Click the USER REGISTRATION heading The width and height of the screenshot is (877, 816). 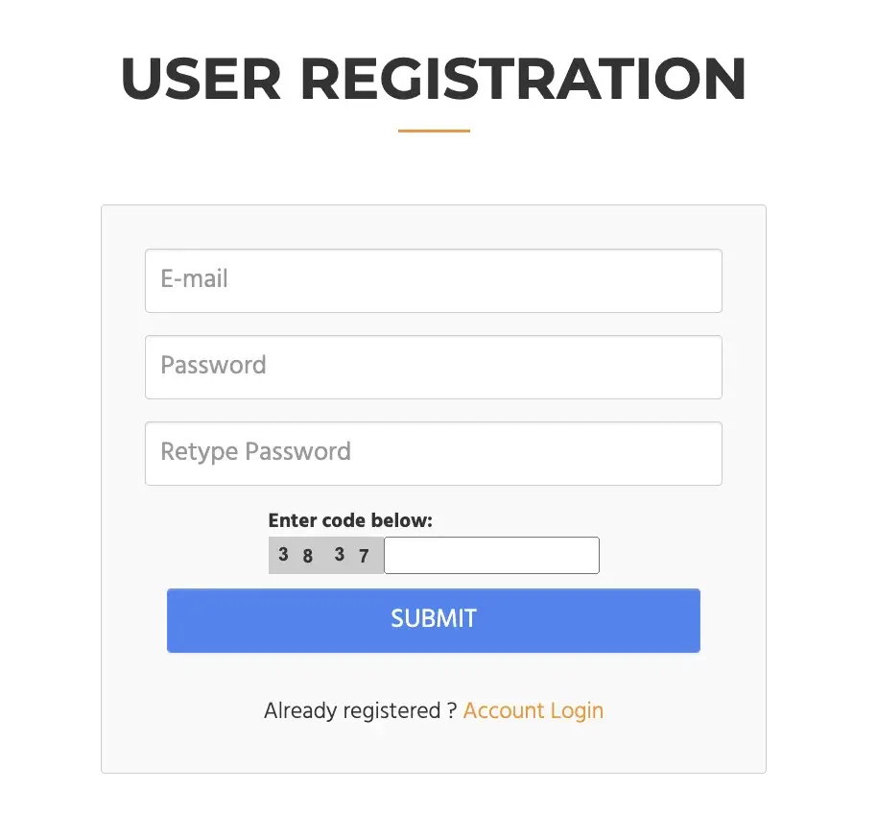(x=434, y=79)
